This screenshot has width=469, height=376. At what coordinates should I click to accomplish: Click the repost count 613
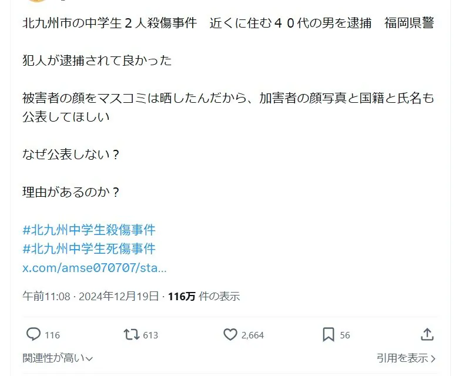point(150,335)
